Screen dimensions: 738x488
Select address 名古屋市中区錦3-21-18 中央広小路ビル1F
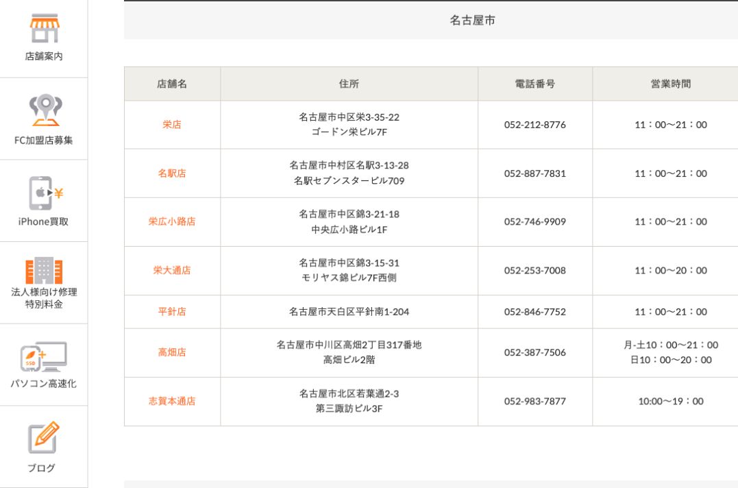coord(349,221)
